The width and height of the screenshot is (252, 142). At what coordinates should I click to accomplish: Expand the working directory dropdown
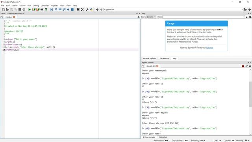coord(242,9)
